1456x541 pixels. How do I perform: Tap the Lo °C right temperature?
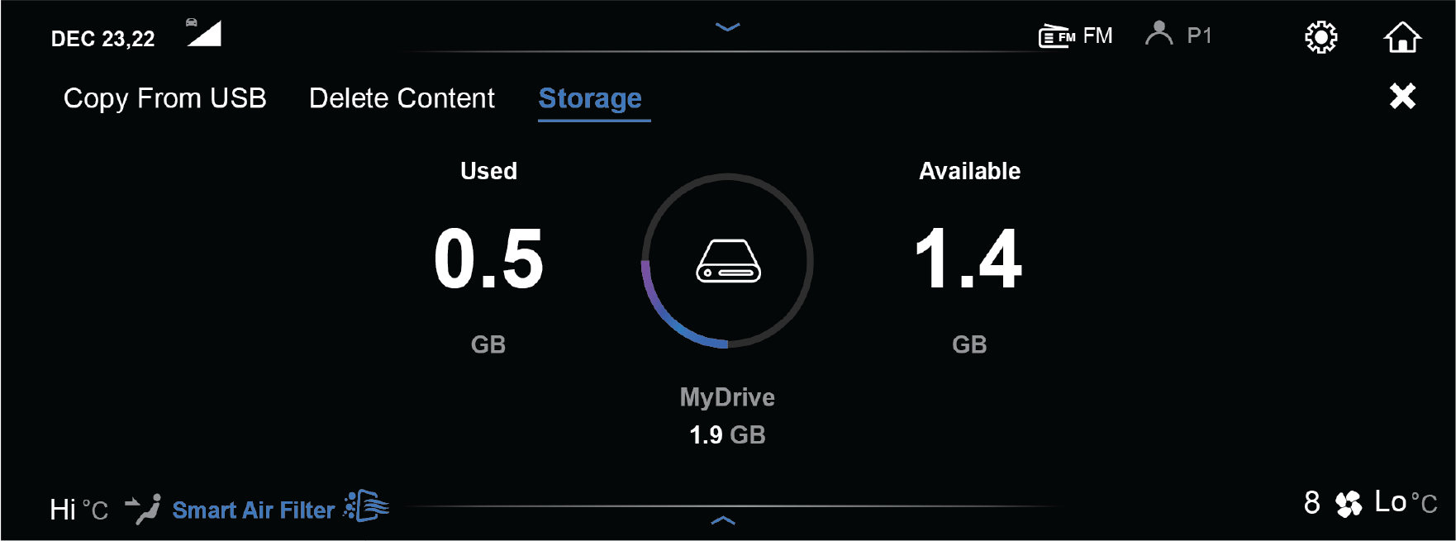click(x=1405, y=502)
